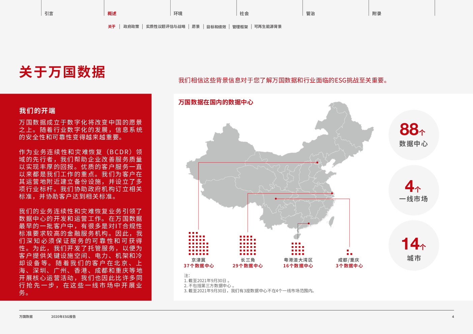Click the 粤港澳大湾区 region label
Viewport: 473px width, 334px height.
click(298, 260)
